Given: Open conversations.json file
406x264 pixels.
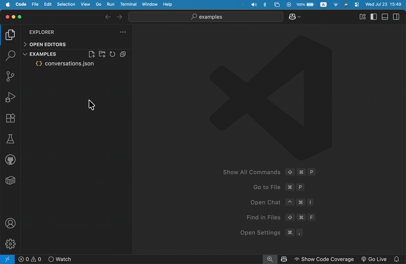Looking at the screenshot, I should [77, 63].
